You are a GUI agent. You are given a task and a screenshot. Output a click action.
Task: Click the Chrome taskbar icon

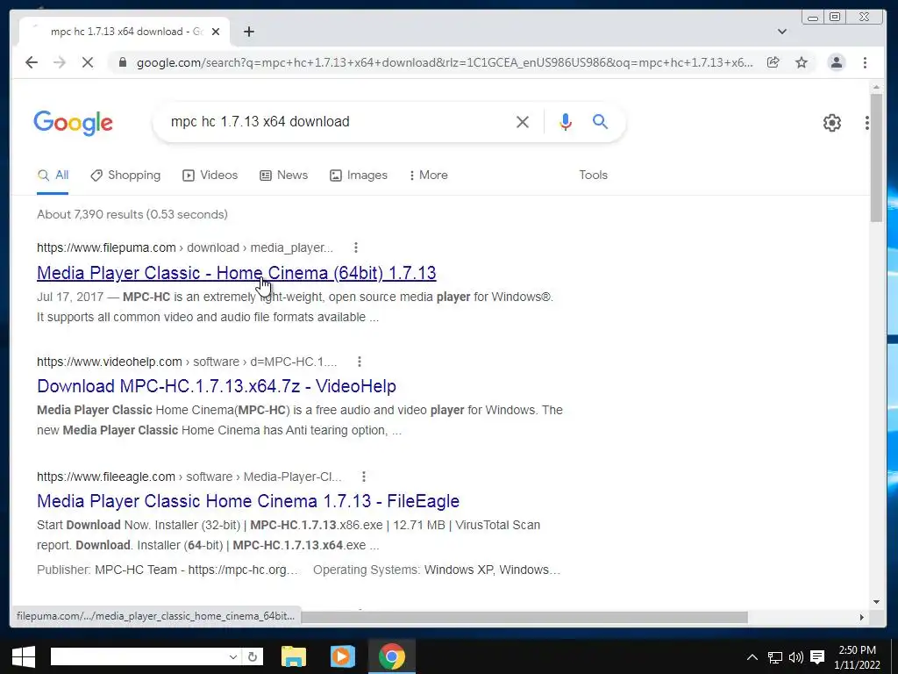(x=392, y=656)
